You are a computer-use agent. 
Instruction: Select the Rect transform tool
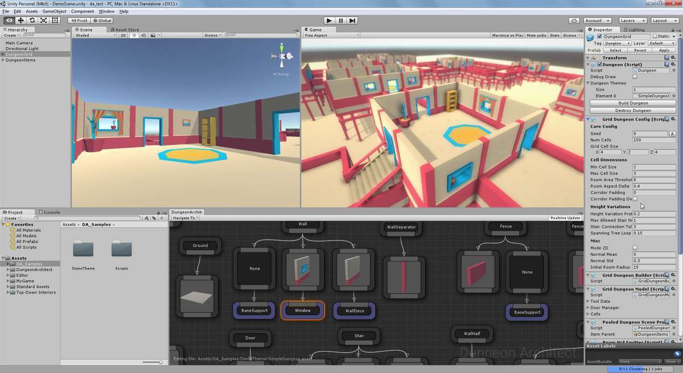55,20
